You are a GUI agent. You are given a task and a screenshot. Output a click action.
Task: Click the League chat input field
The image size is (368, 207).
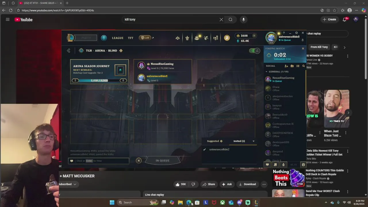tap(99, 161)
